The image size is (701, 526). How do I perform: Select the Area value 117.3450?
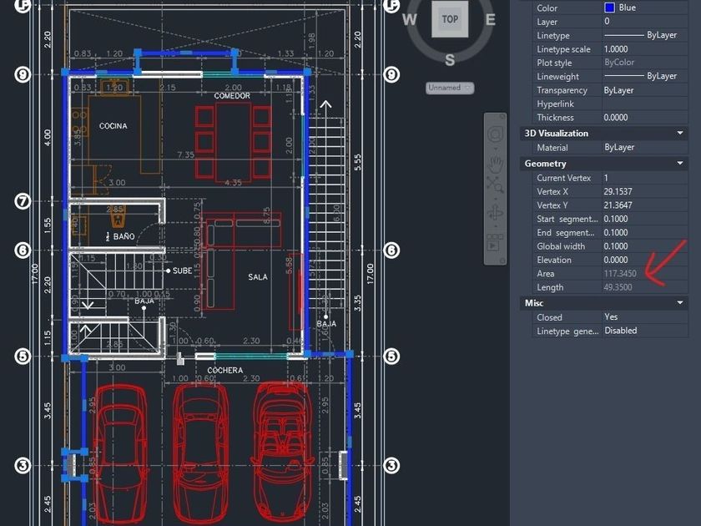(644, 274)
